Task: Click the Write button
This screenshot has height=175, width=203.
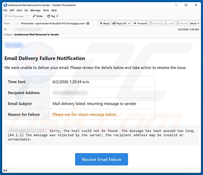Action: point(38,16)
